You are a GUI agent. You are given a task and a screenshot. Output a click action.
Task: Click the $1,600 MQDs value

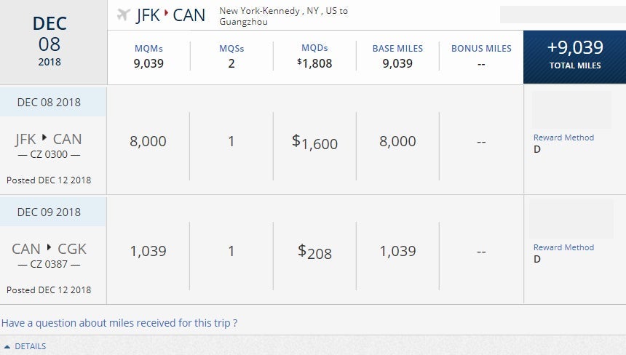(x=314, y=143)
